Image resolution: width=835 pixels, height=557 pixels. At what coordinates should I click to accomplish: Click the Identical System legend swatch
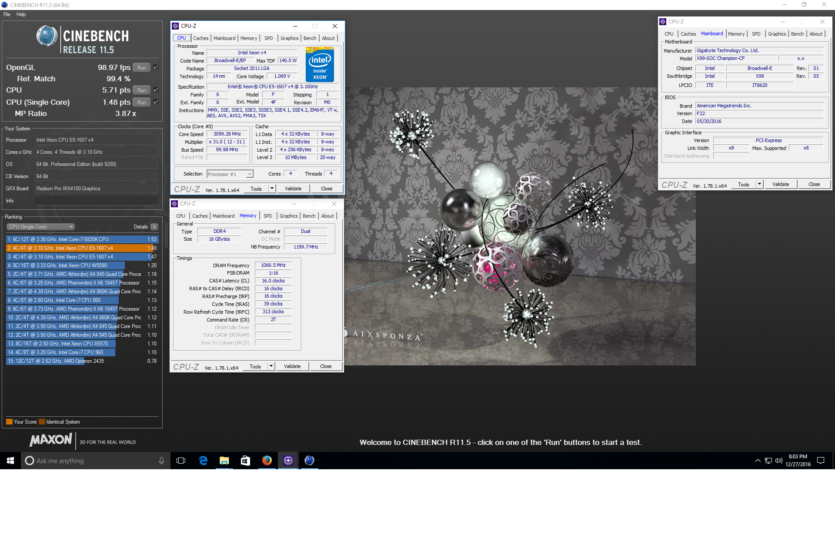click(42, 422)
